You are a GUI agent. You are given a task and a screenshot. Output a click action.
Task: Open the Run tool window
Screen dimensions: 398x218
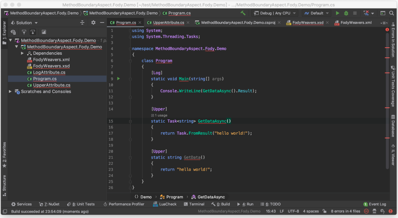point(245,204)
